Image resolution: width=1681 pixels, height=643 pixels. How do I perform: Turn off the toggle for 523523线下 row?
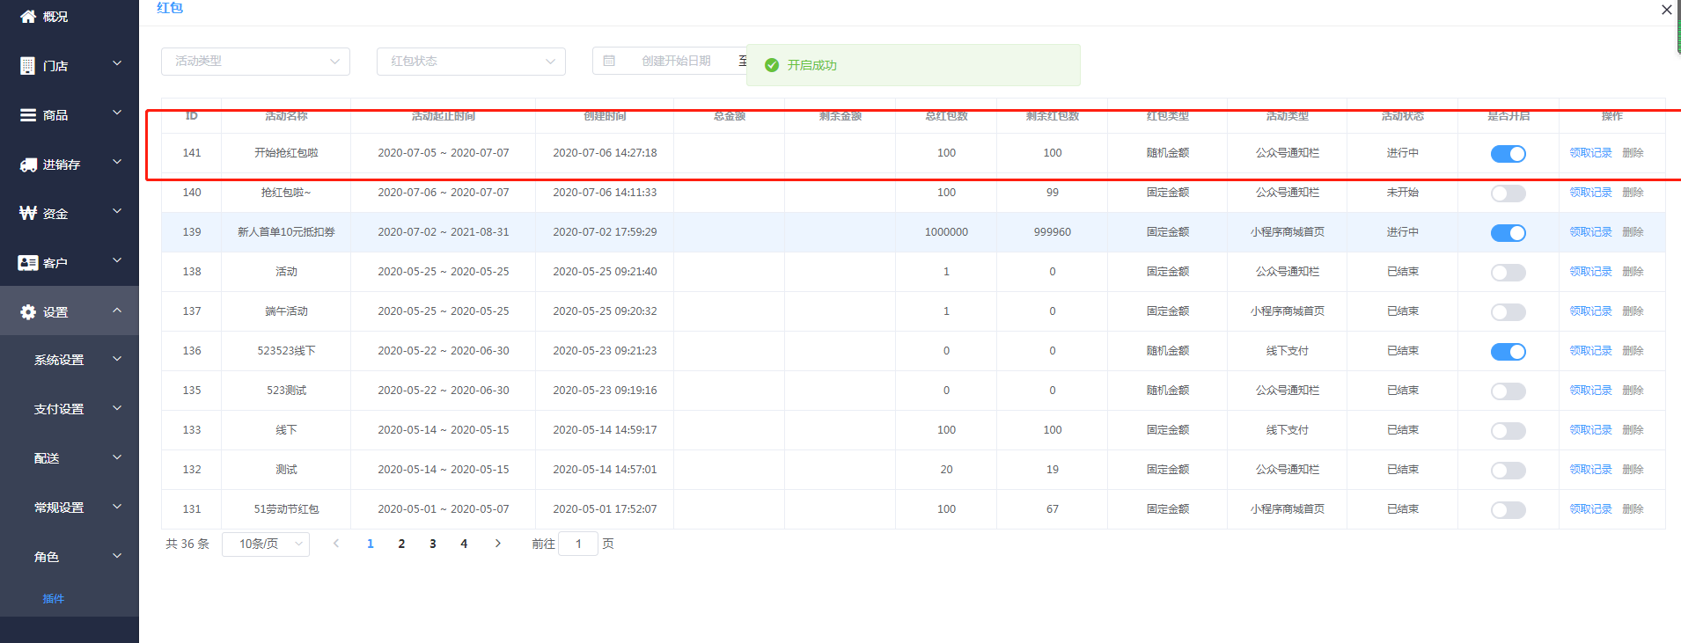pyautogui.click(x=1508, y=352)
